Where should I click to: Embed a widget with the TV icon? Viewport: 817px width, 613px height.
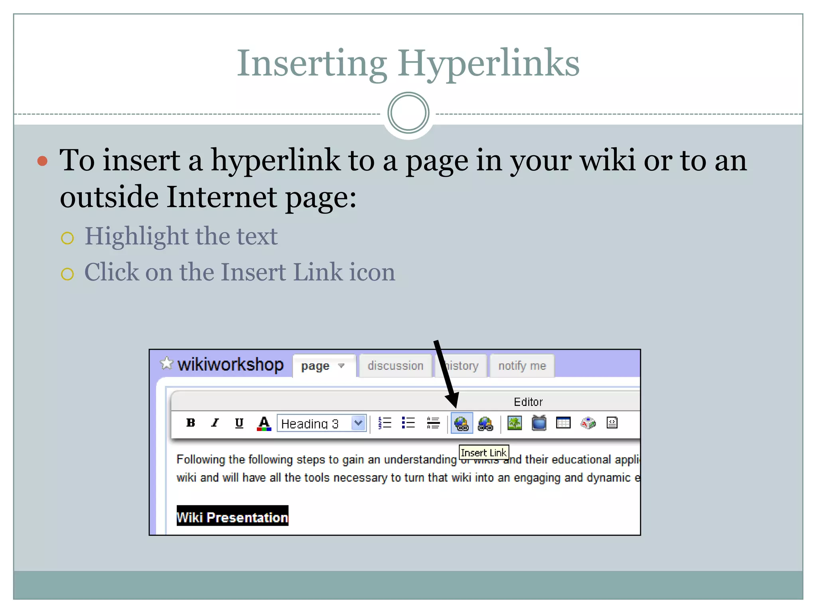coord(539,423)
